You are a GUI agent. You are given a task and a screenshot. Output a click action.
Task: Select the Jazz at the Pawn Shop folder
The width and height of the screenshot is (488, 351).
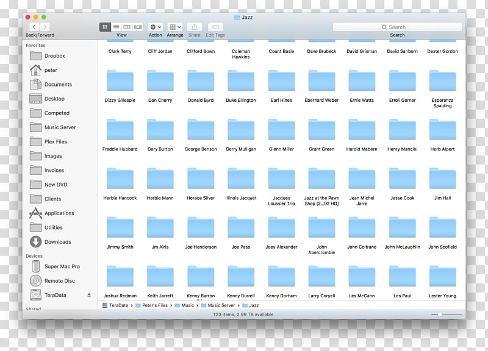point(322,179)
